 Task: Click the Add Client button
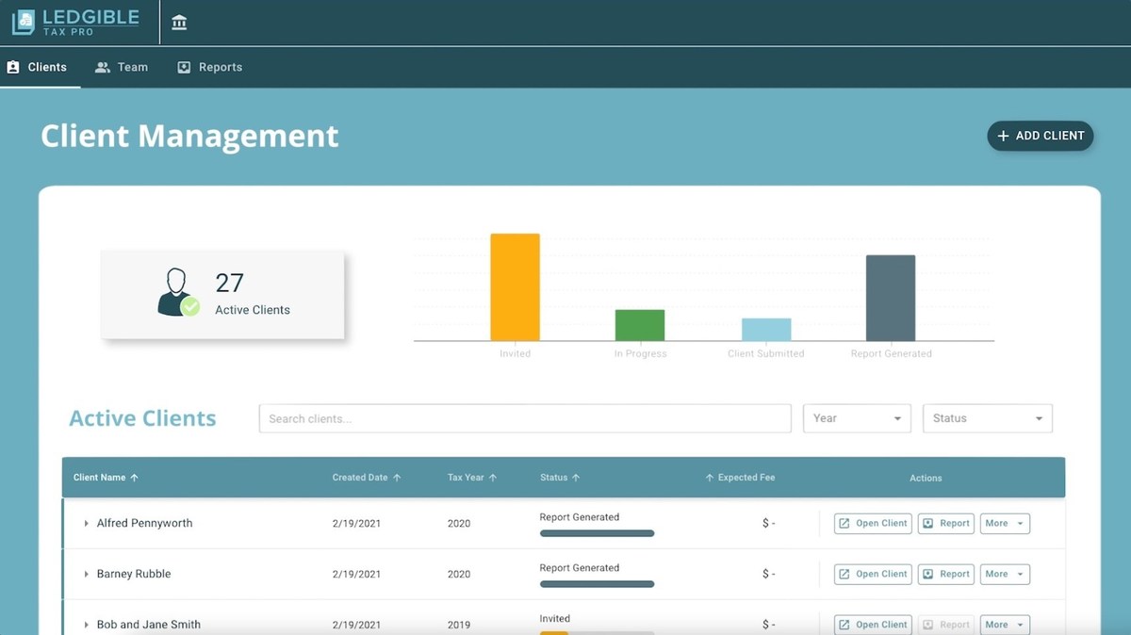pos(1040,136)
